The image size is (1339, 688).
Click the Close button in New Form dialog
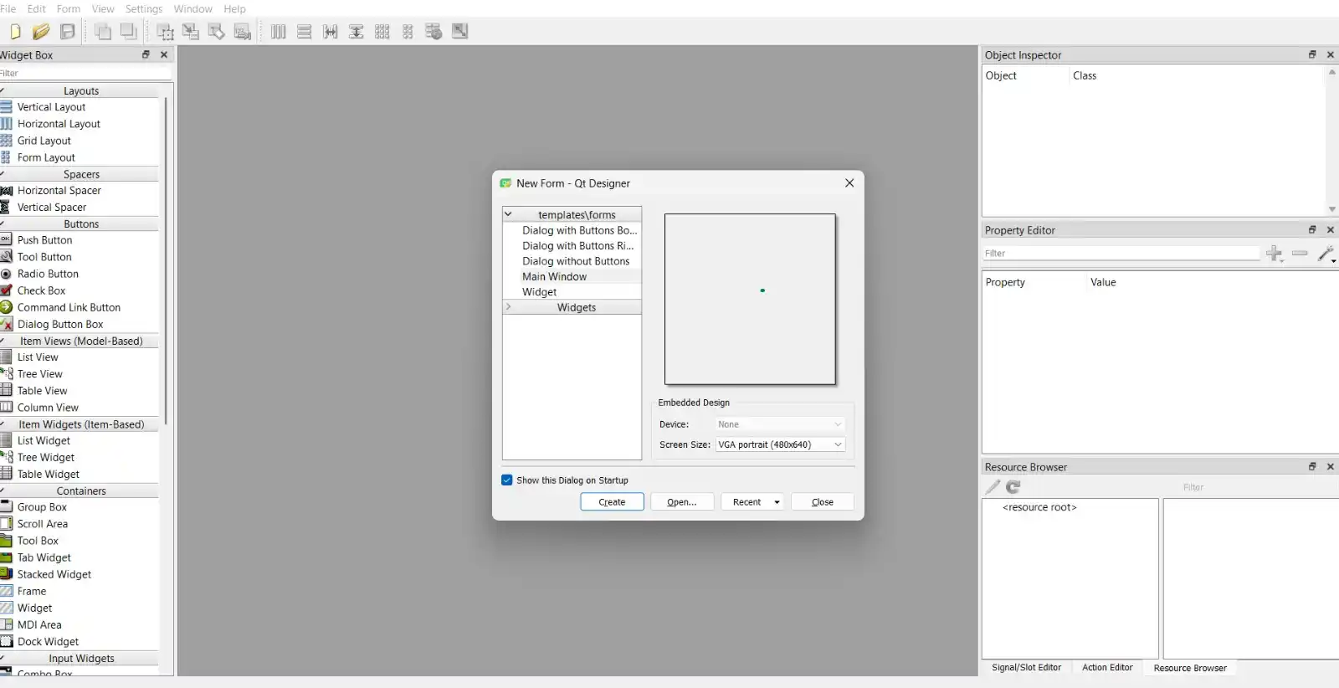pos(823,502)
